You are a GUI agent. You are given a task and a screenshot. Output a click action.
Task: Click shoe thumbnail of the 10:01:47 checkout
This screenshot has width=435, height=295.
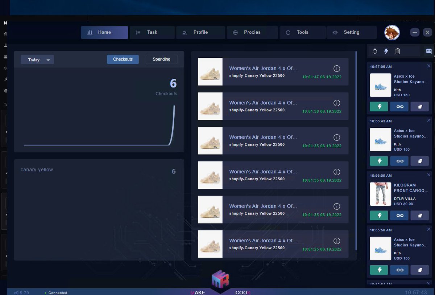pos(210,72)
